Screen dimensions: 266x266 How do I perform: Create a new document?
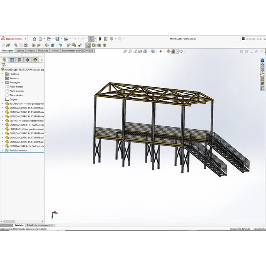tap(40, 39)
